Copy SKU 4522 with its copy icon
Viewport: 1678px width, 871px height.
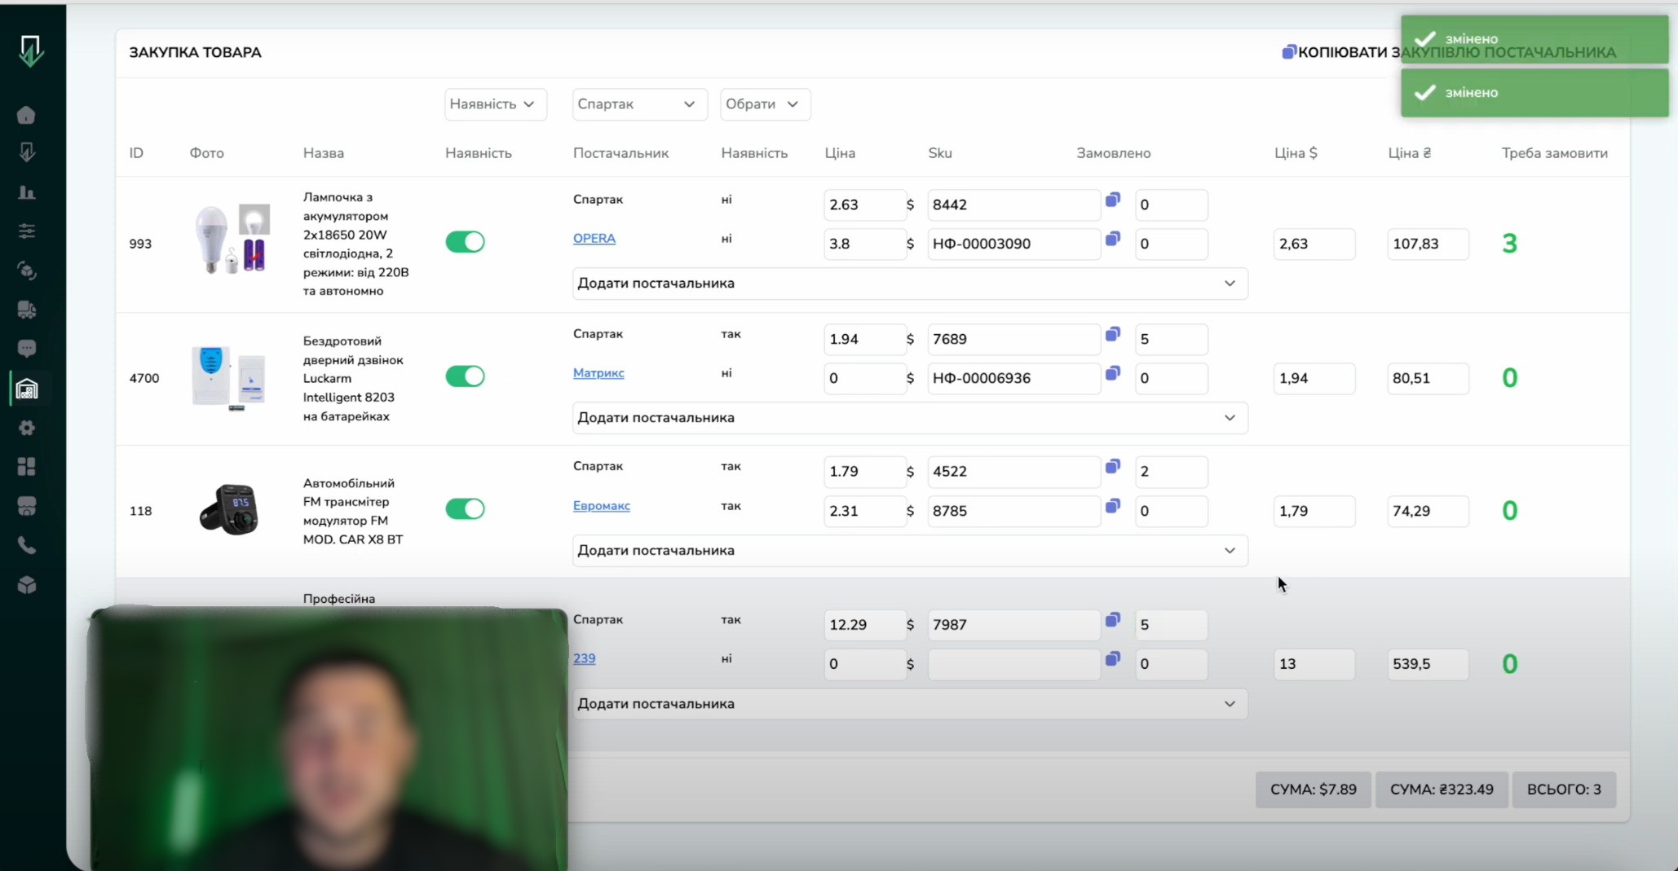click(1113, 467)
